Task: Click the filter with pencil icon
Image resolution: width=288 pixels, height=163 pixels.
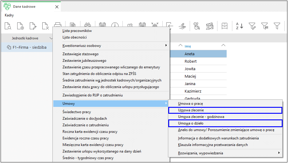Action: (252, 26)
